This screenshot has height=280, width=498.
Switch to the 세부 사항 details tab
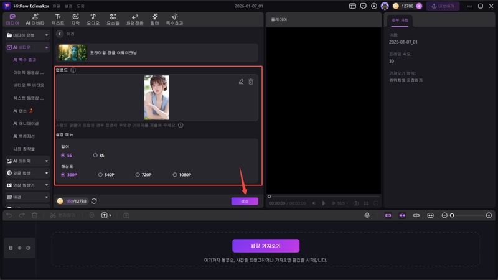click(400, 21)
